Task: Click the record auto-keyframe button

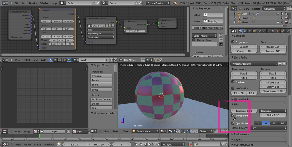Action: click(190, 144)
